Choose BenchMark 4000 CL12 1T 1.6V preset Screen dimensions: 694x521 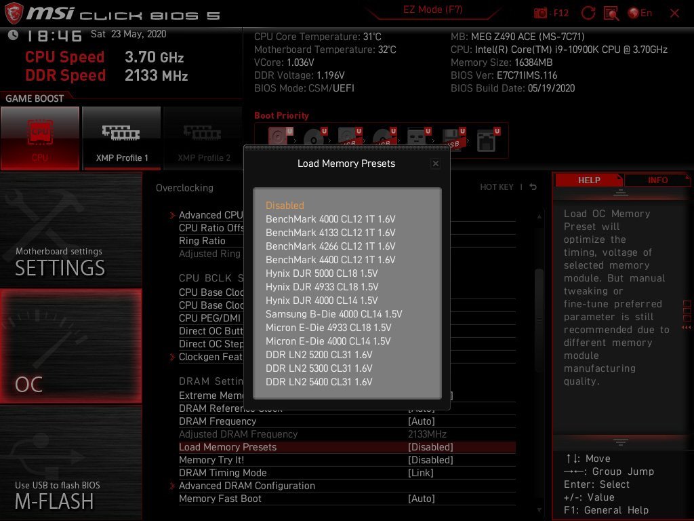point(330,219)
